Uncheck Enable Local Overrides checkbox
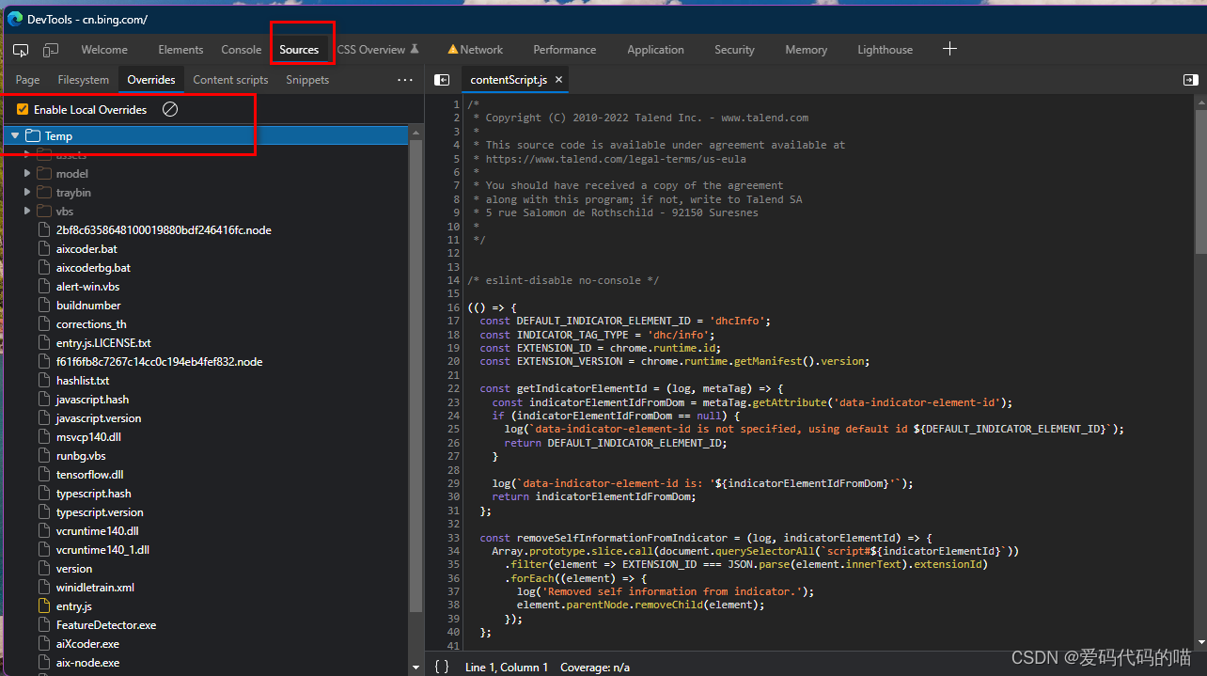The width and height of the screenshot is (1207, 676). pos(23,110)
